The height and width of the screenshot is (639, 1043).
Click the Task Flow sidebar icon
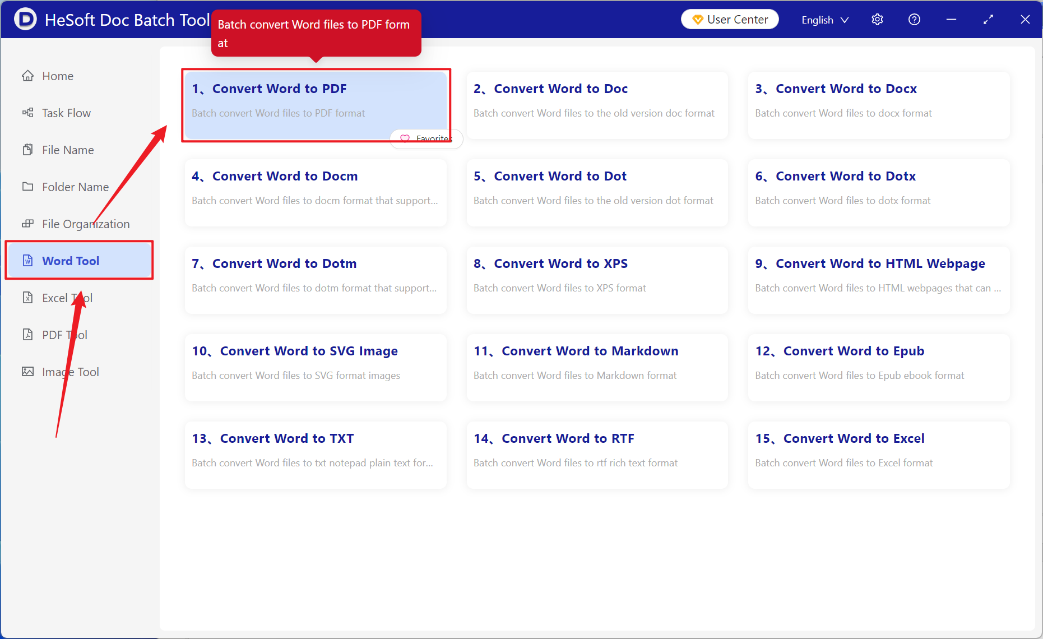27,113
